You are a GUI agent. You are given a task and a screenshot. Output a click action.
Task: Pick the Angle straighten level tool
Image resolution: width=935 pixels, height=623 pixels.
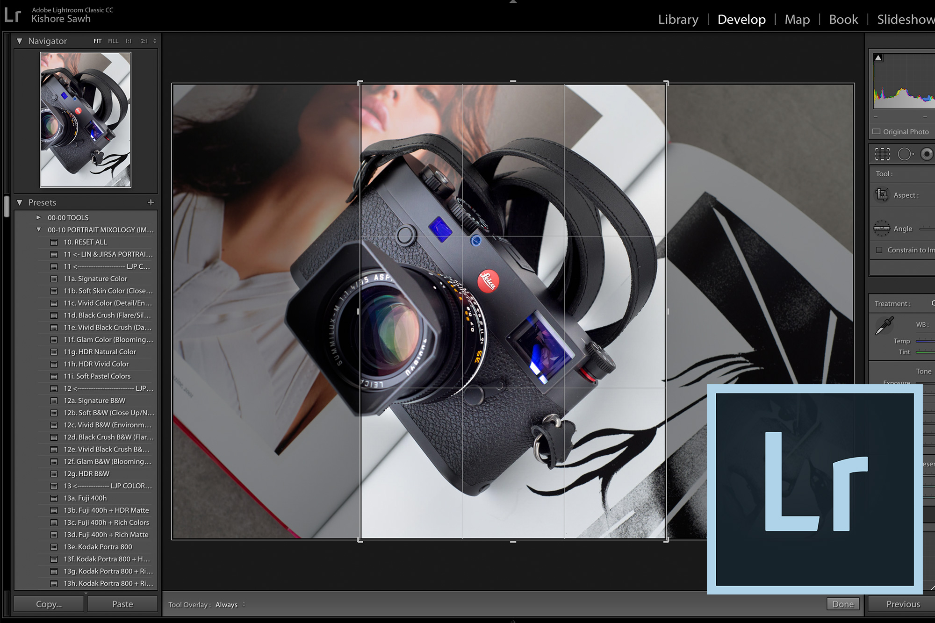click(x=882, y=229)
